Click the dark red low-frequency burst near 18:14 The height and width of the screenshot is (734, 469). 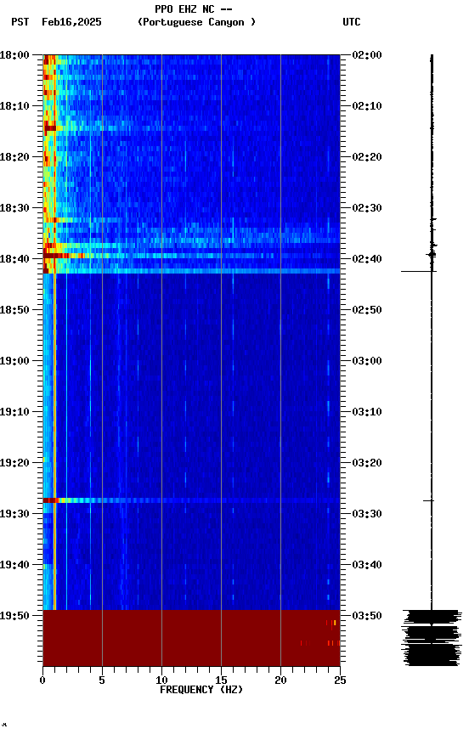point(49,127)
